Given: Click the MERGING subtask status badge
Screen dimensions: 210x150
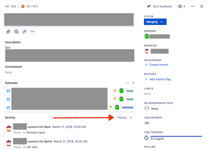Looking at the screenshot, I should click(128, 108).
